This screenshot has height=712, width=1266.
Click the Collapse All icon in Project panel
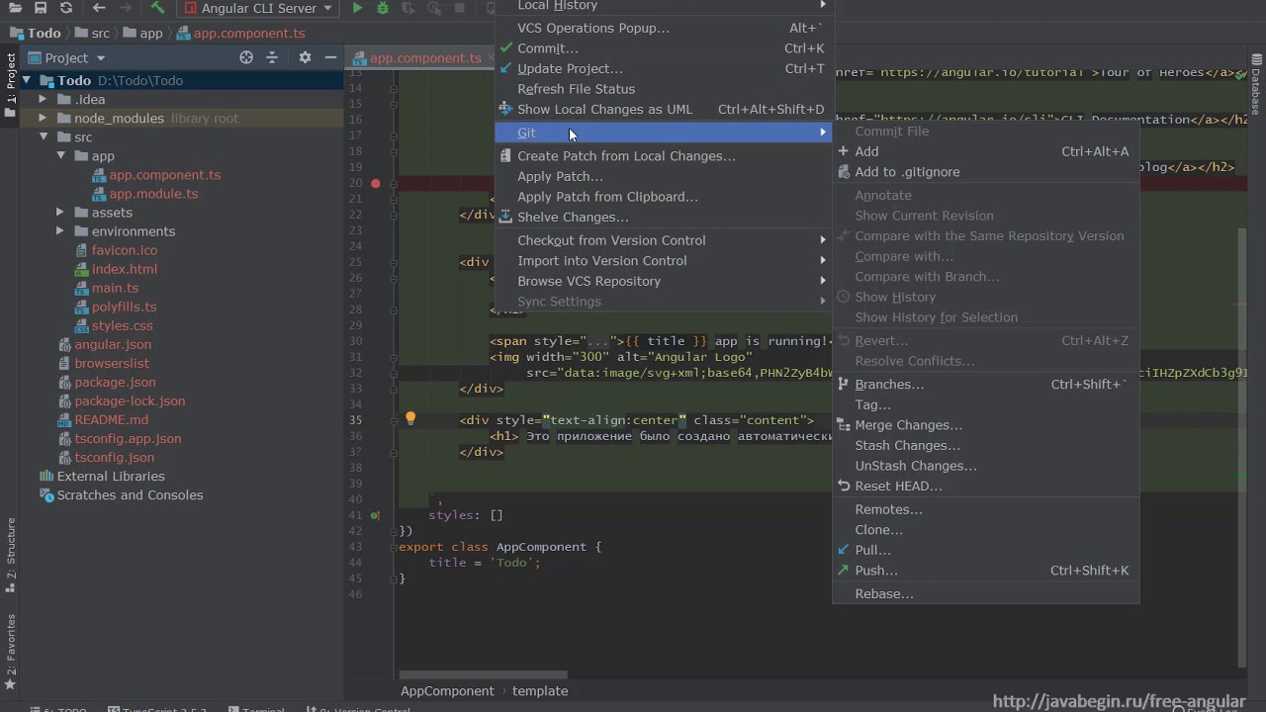click(272, 57)
